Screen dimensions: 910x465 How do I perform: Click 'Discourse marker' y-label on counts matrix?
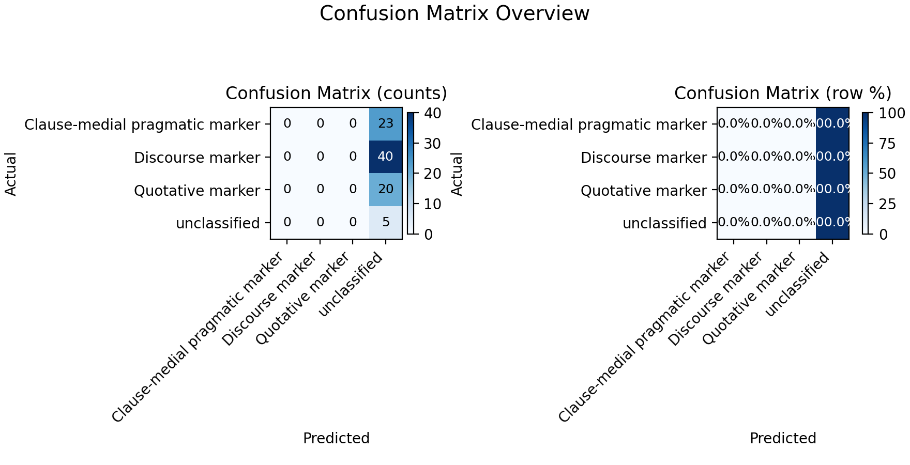[x=197, y=158]
